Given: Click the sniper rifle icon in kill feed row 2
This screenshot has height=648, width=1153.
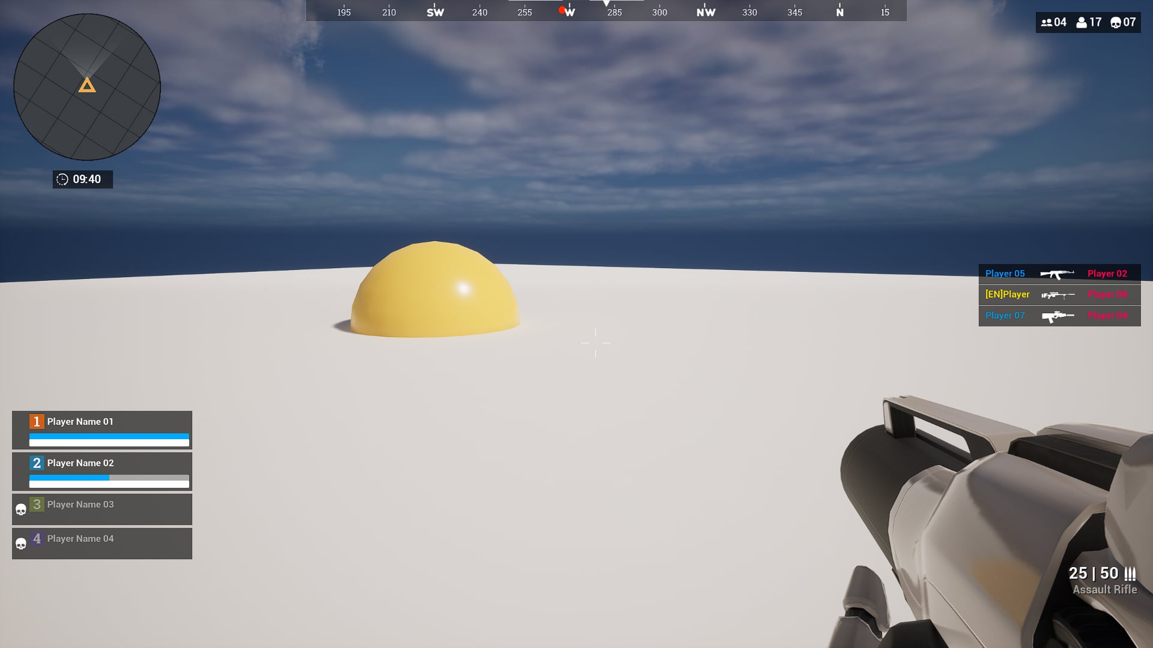Looking at the screenshot, I should (x=1058, y=295).
